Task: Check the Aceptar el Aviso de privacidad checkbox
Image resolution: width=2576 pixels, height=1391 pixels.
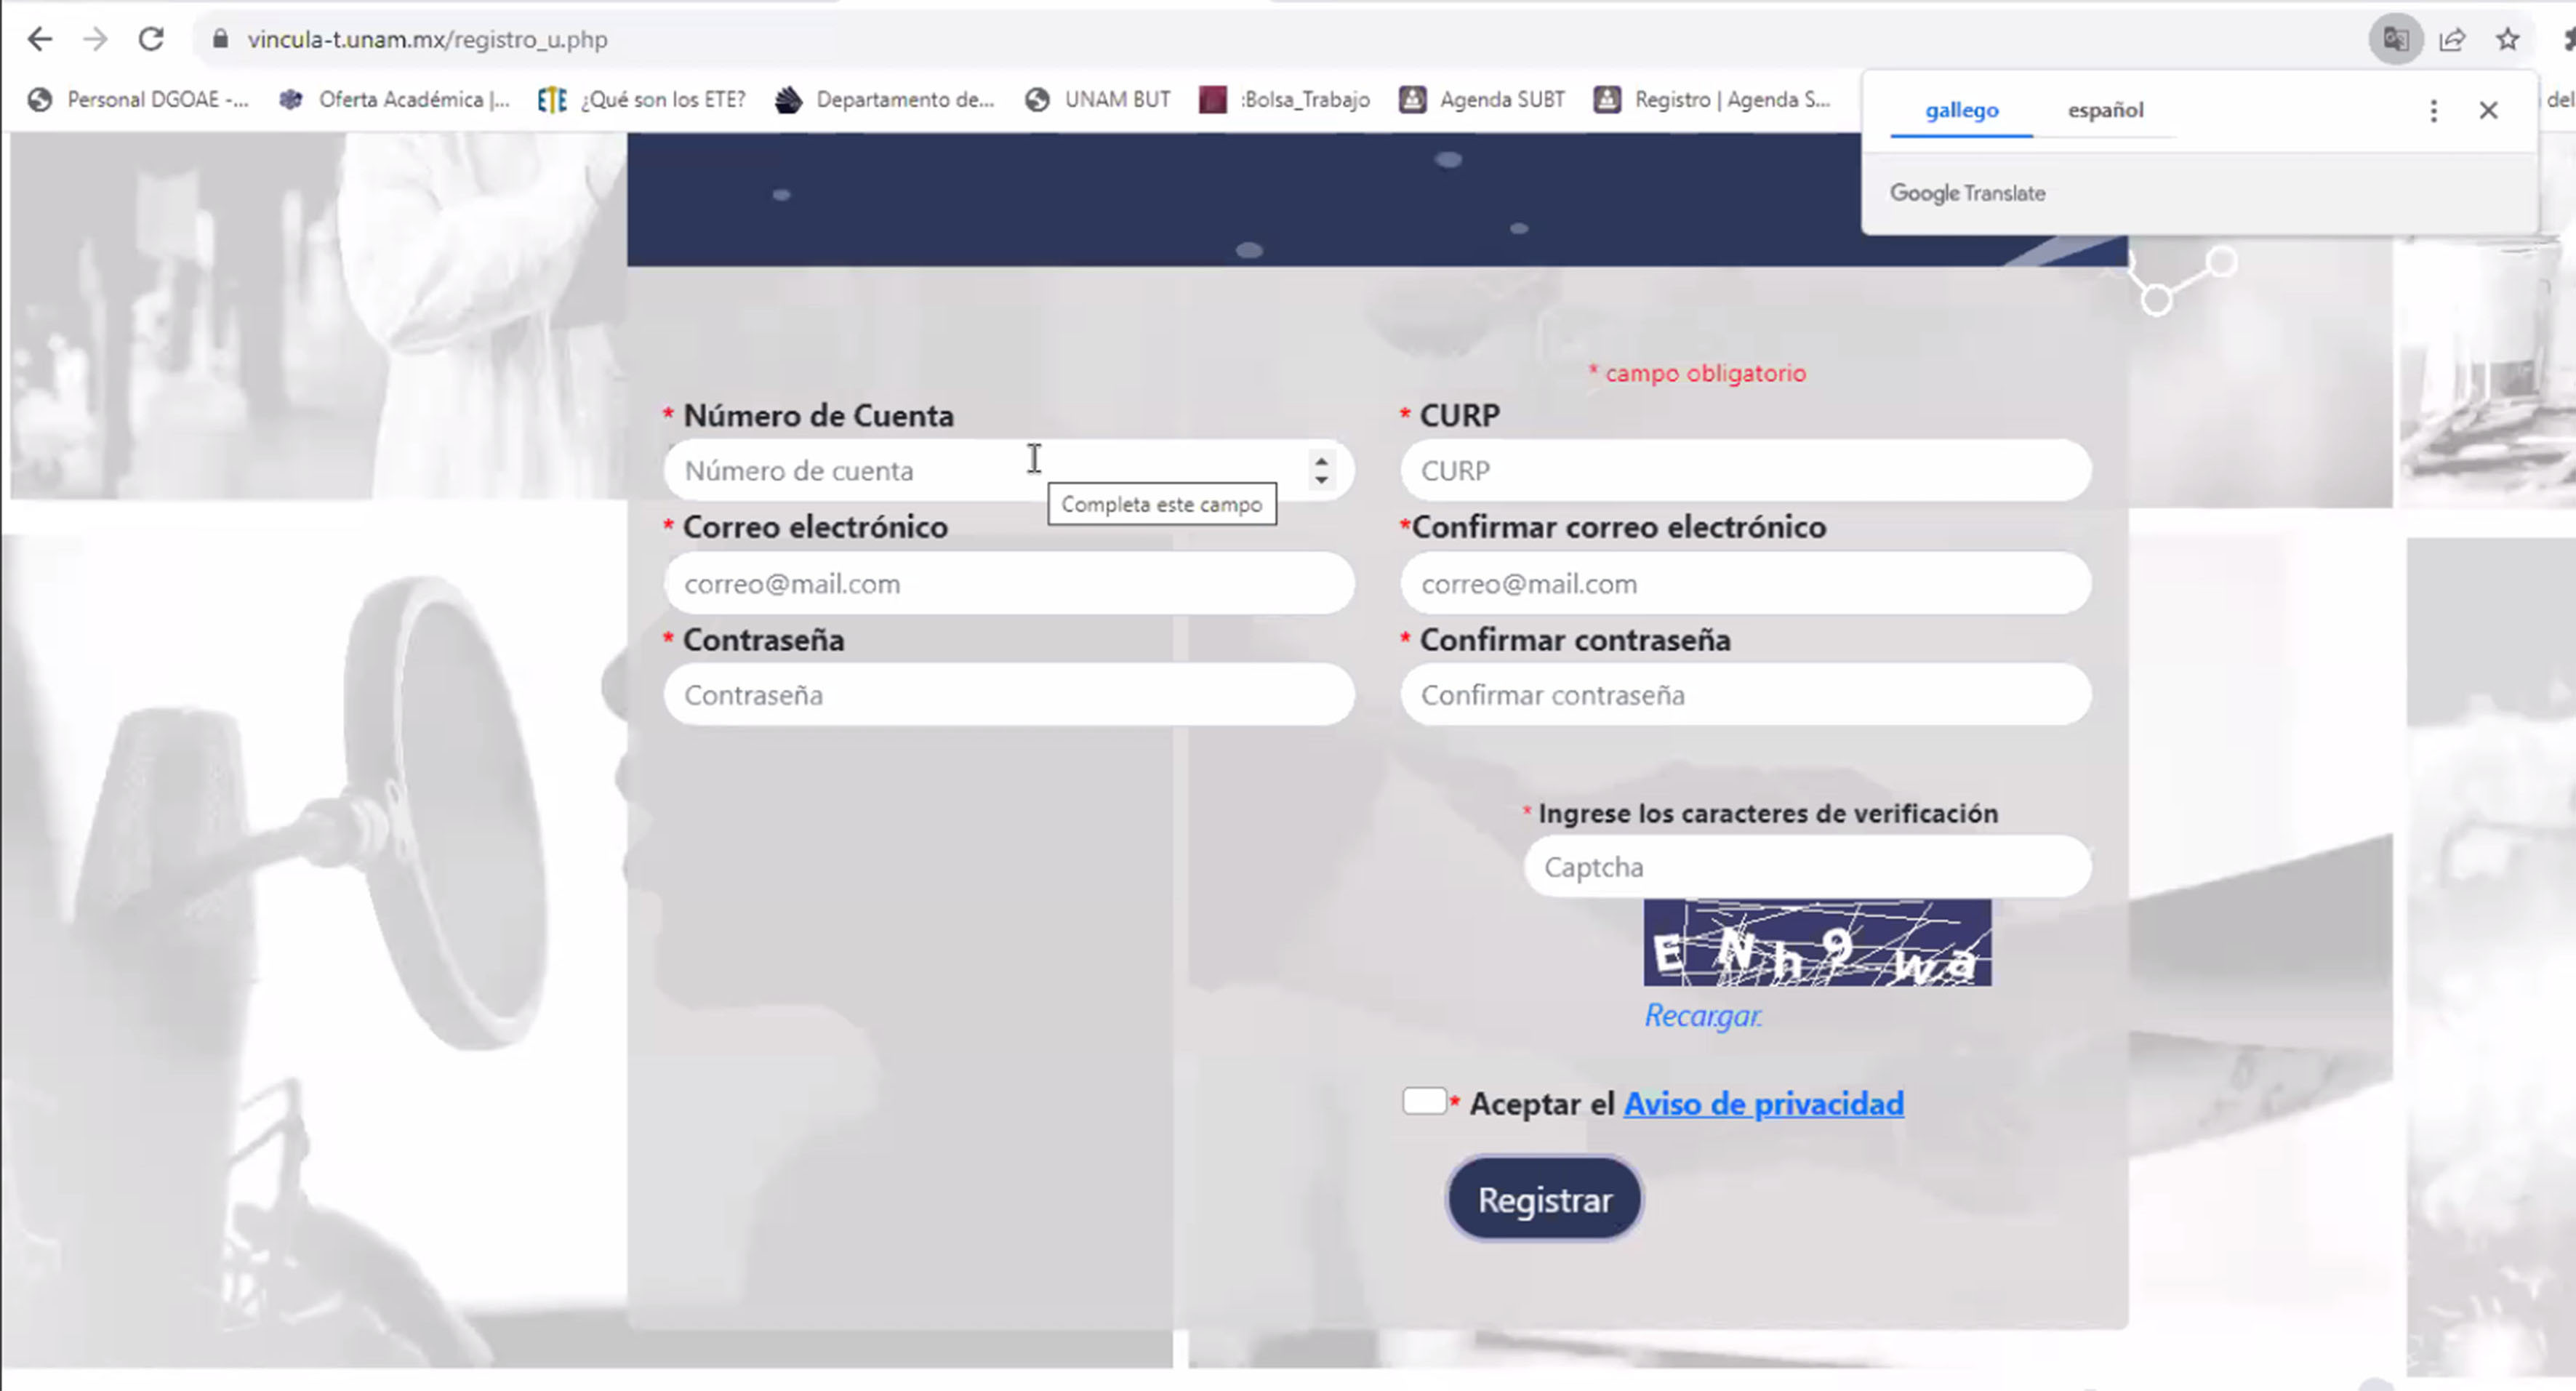Action: (x=1424, y=1101)
